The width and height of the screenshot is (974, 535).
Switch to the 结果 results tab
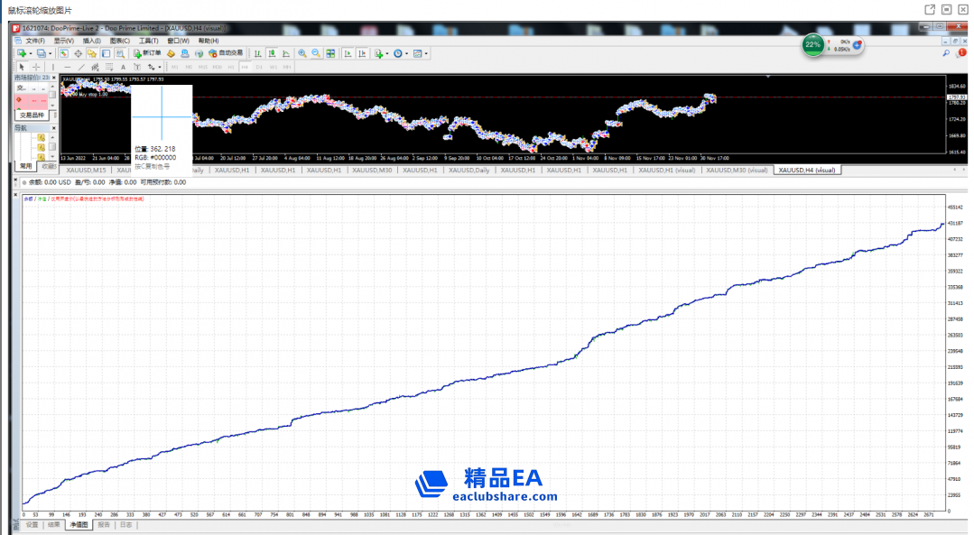[x=54, y=523]
